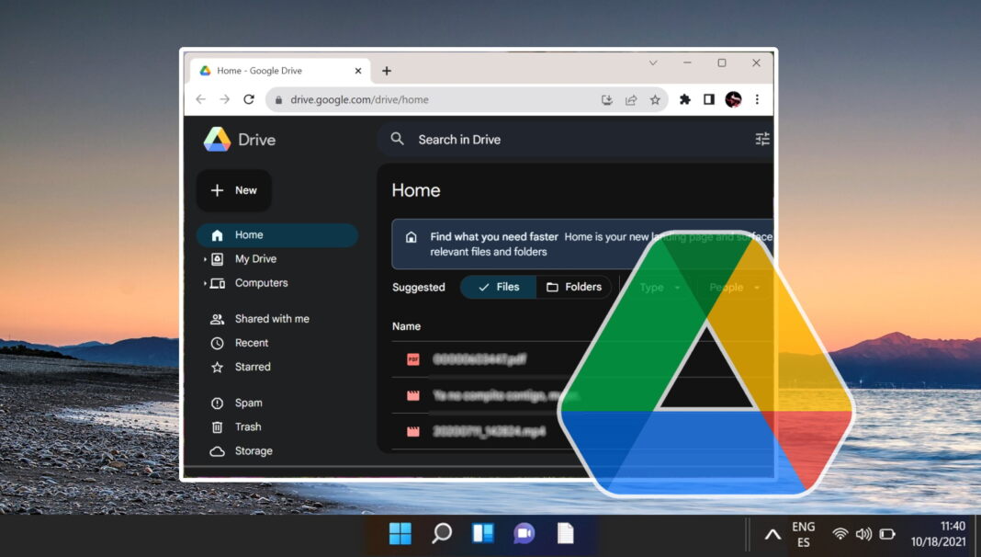Open the advanced search options icon
The image size is (981, 557).
[762, 139]
